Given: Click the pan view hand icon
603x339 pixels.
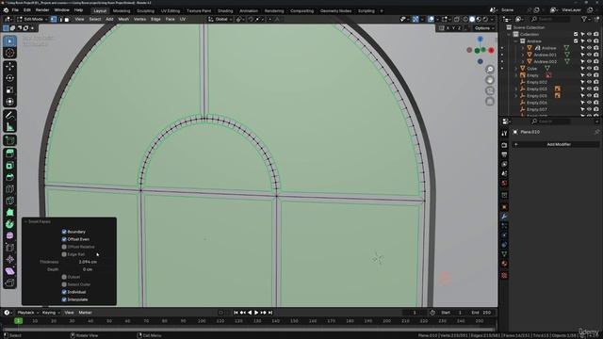Looking at the screenshot, I should click(490, 80).
